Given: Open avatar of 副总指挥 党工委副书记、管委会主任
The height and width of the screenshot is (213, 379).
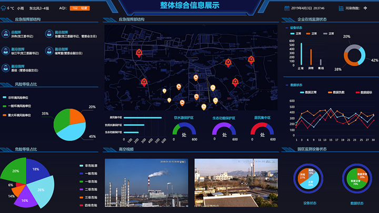Looking at the screenshot, I should pos(49,34).
